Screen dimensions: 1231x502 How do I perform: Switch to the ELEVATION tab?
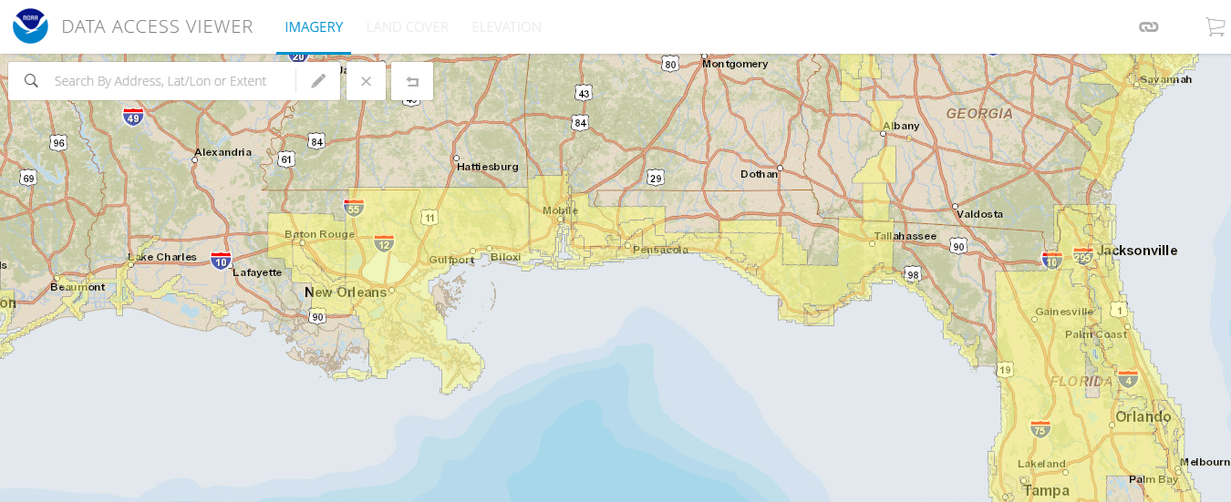506,27
